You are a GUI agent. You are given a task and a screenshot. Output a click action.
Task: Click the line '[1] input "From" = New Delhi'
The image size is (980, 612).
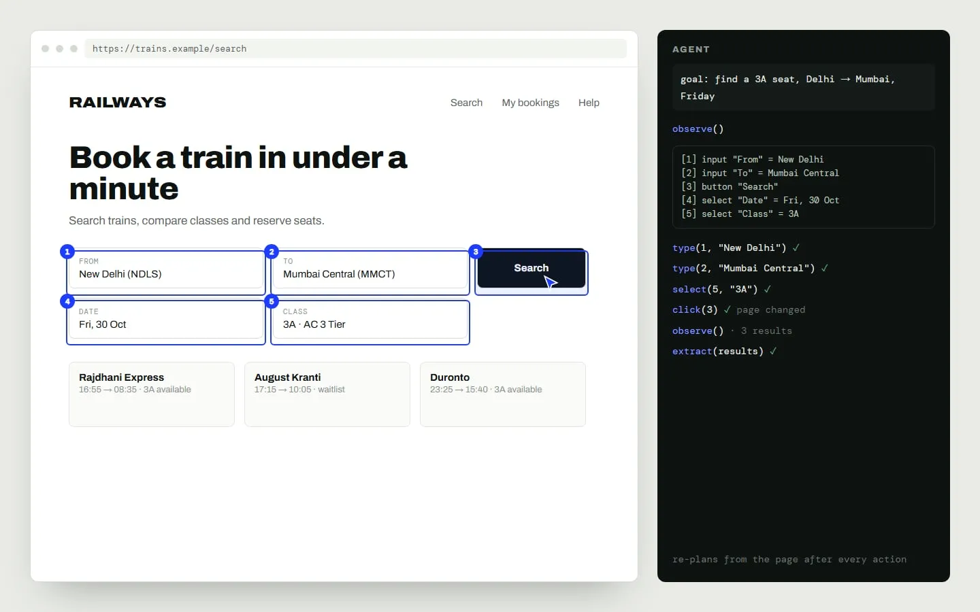pos(752,160)
